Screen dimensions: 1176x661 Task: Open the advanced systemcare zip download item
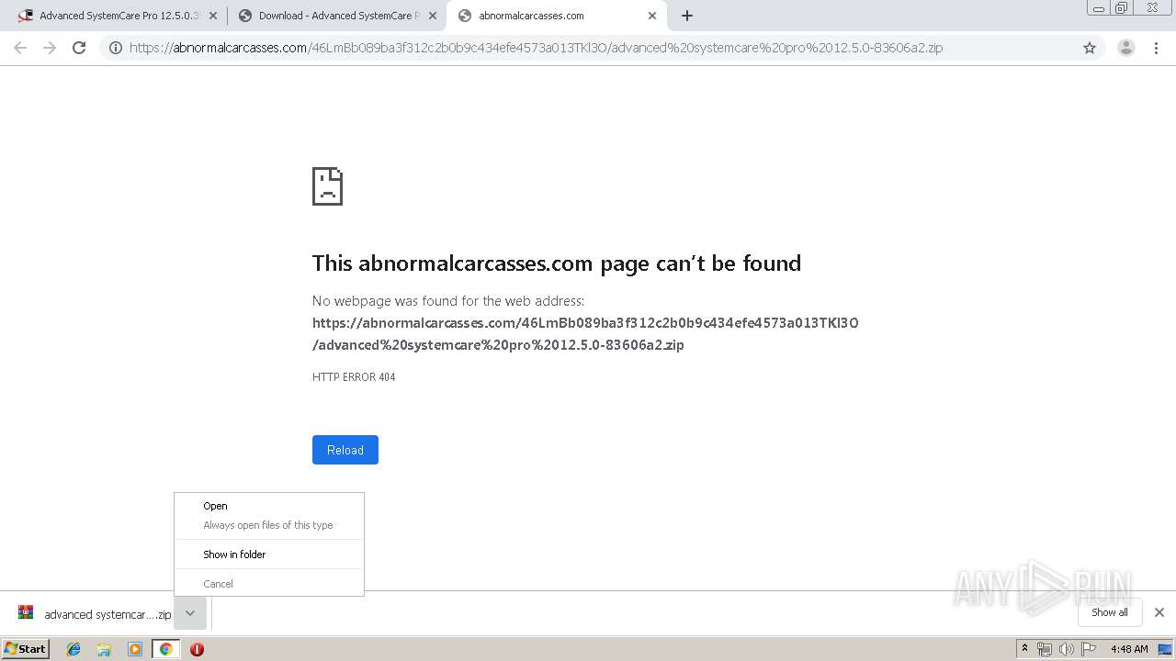coord(95,613)
